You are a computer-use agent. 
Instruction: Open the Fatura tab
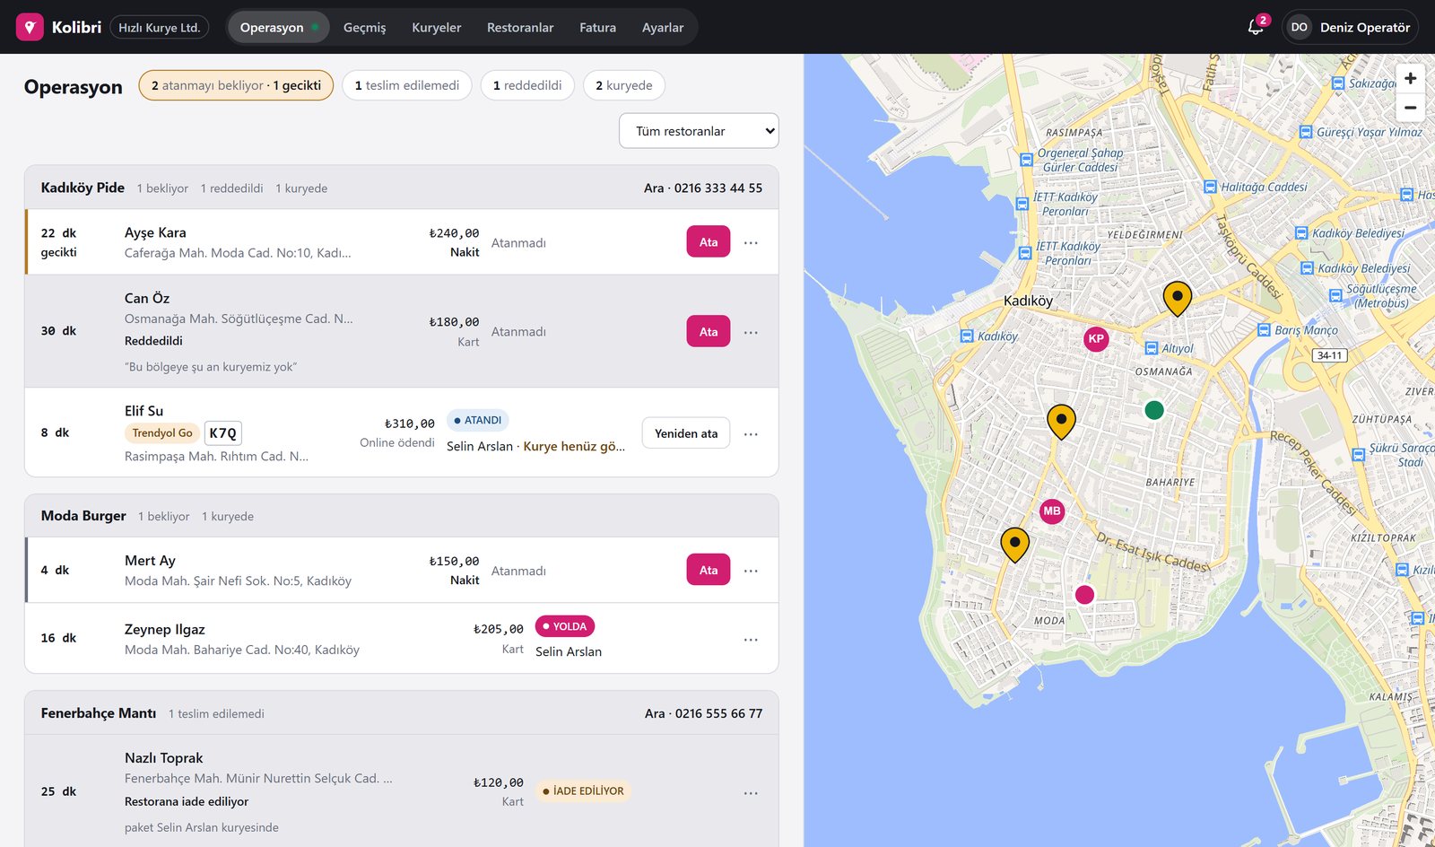597,27
